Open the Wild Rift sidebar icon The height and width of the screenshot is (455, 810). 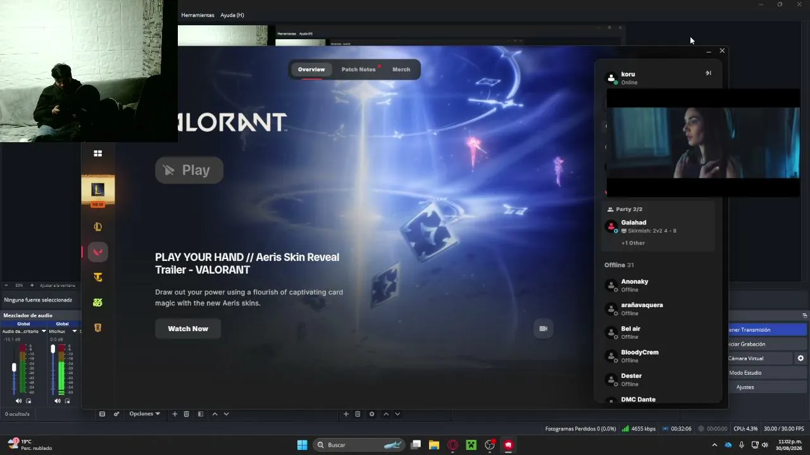click(97, 227)
